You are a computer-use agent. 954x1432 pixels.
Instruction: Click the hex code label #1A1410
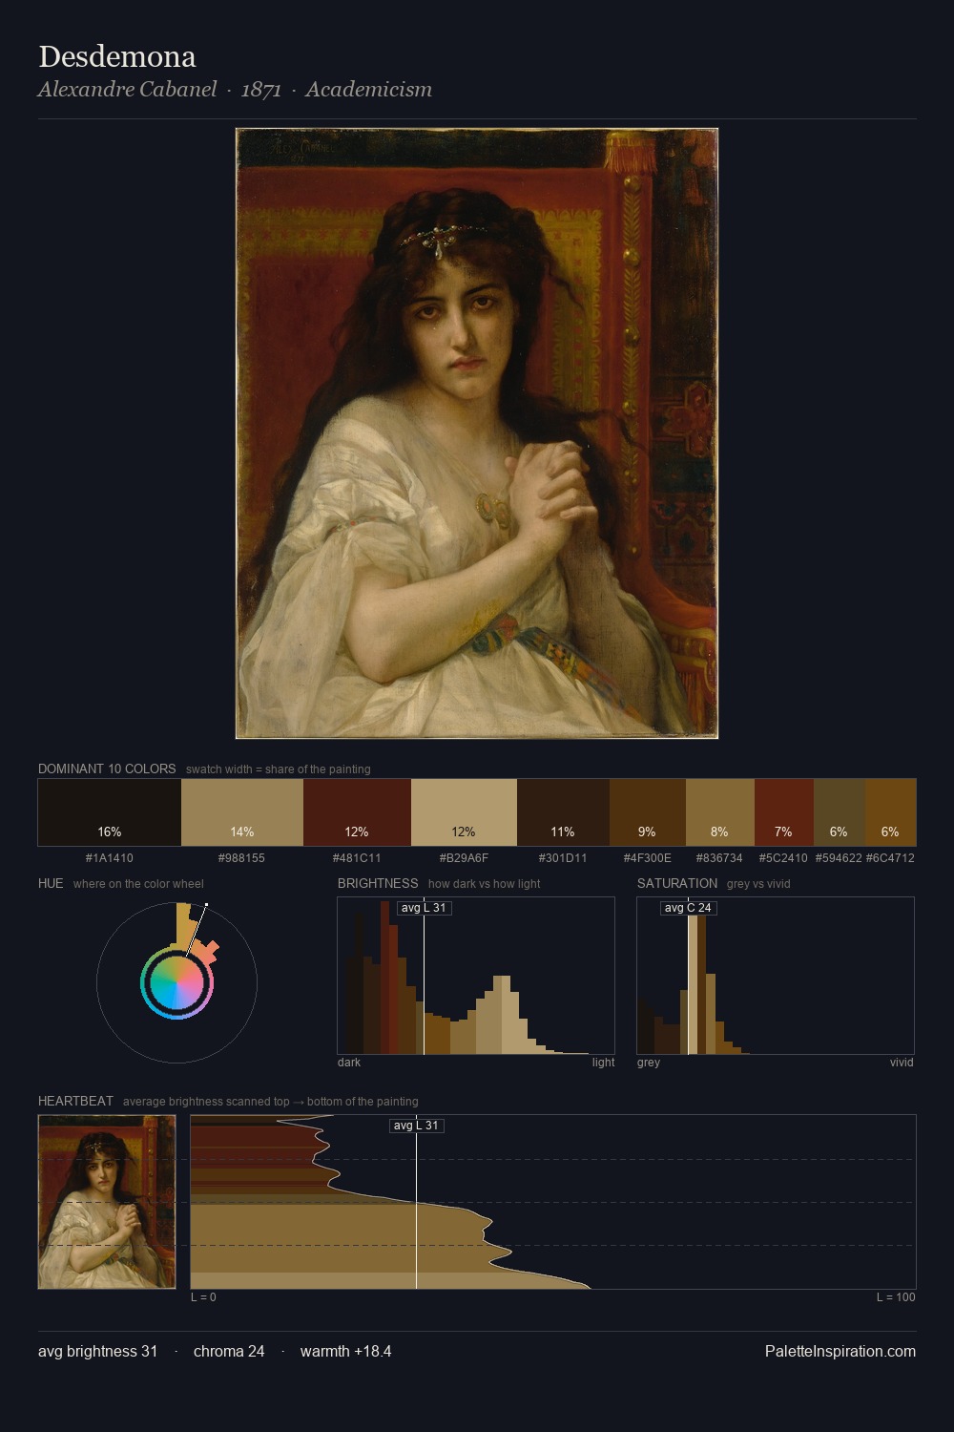(x=110, y=858)
